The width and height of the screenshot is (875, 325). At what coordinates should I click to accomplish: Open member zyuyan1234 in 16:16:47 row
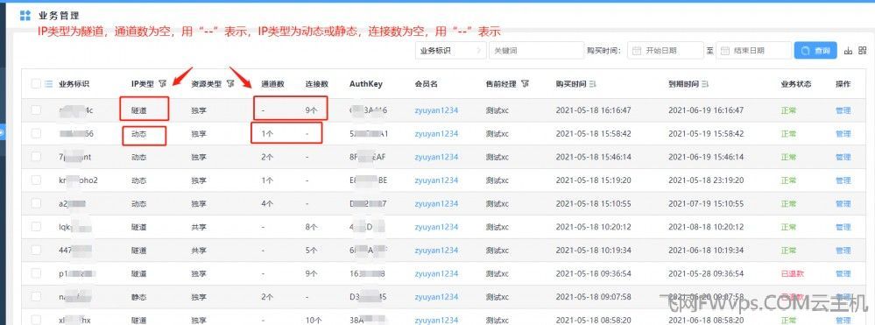point(436,110)
